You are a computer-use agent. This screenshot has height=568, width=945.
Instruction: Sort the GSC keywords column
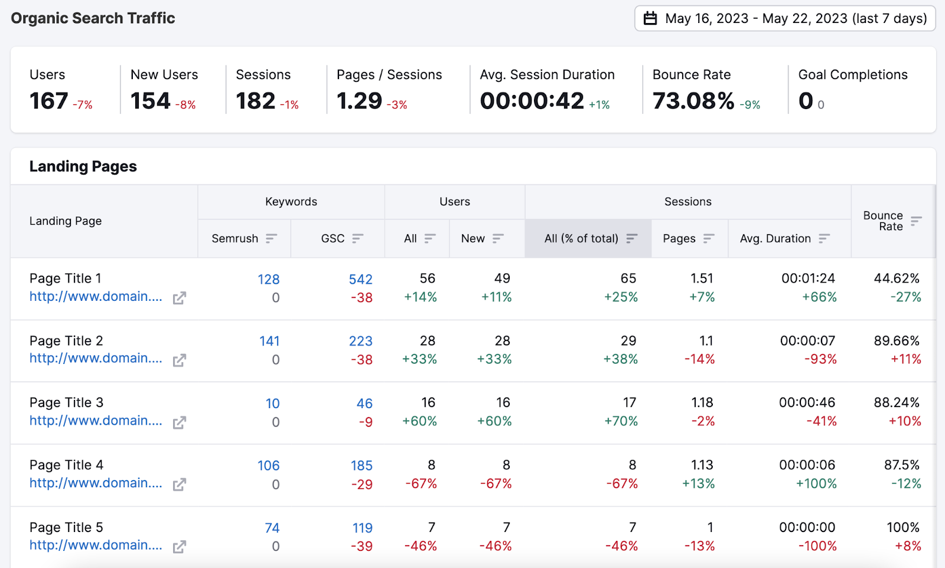tap(357, 238)
